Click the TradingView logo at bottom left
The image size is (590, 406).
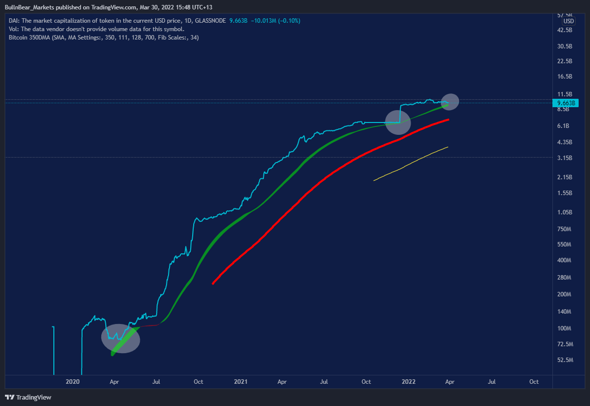tap(28, 397)
